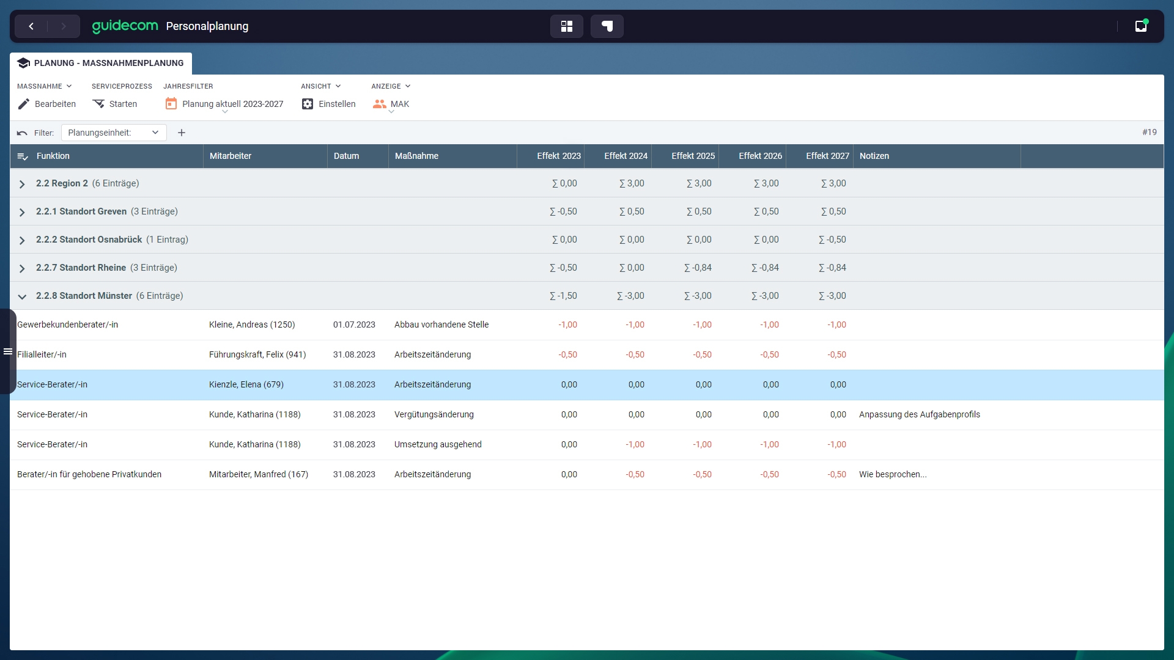This screenshot has width=1174, height=660.
Task: Expand the 2.2.7 Standort Rheine group
Action: coord(22,268)
